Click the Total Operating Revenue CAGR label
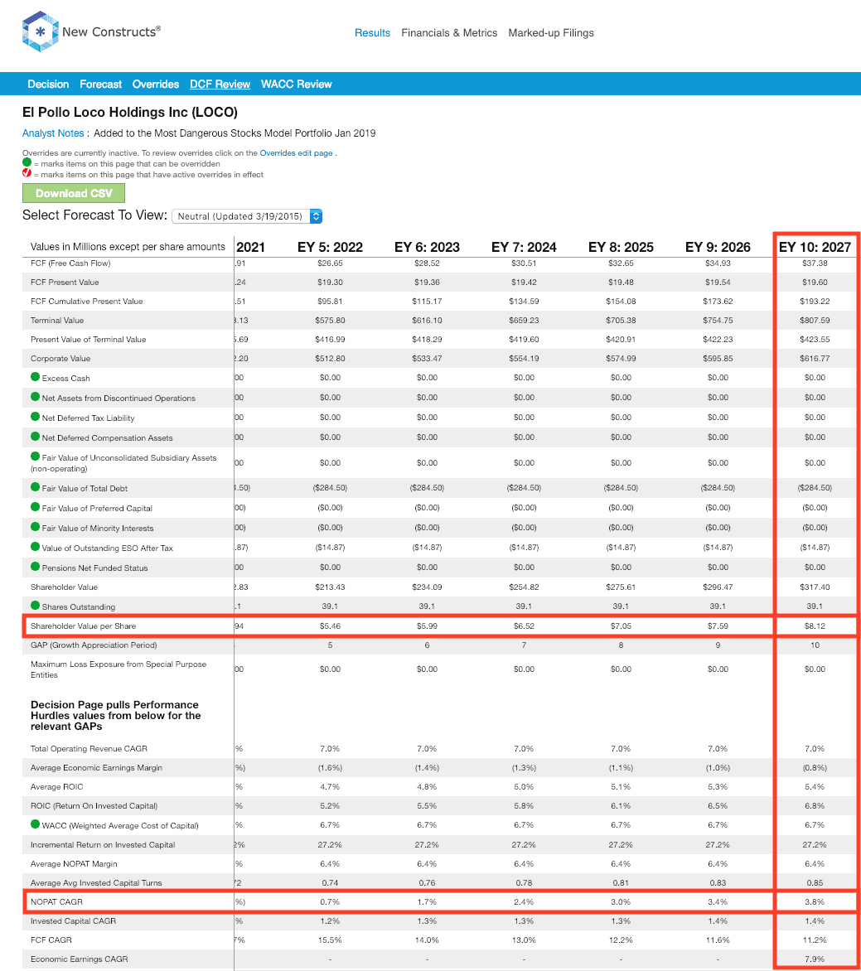The width and height of the screenshot is (861, 971). (89, 749)
